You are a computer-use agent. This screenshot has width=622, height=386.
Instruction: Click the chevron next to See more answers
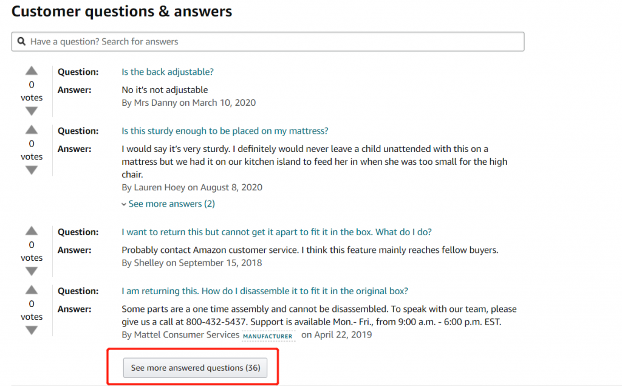(125, 203)
